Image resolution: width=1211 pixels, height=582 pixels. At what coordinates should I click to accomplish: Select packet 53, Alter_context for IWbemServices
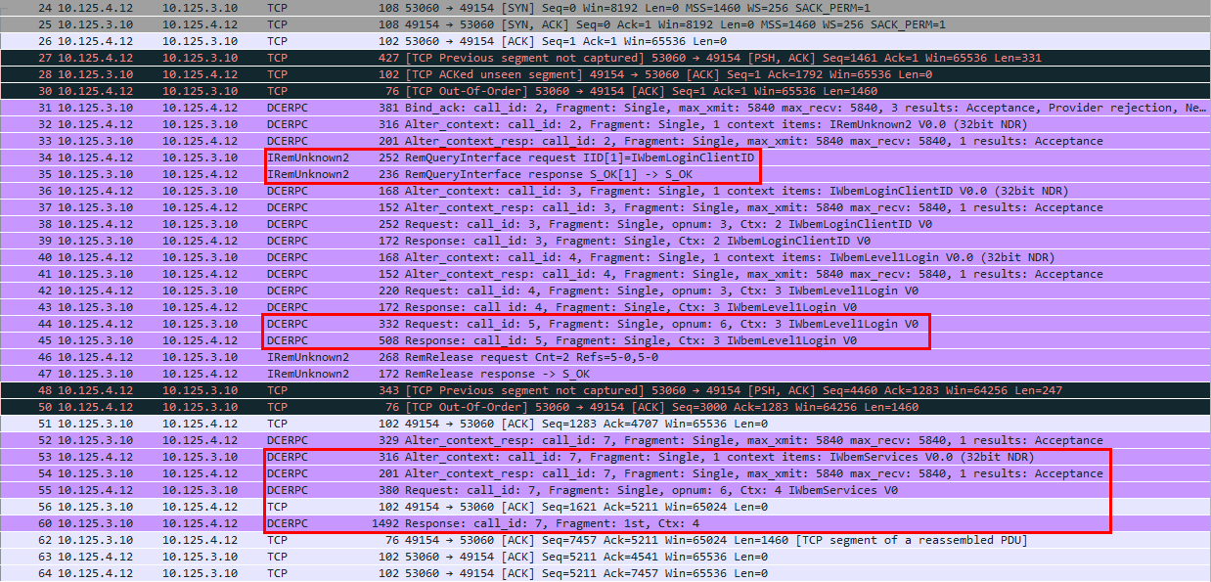[587, 457]
